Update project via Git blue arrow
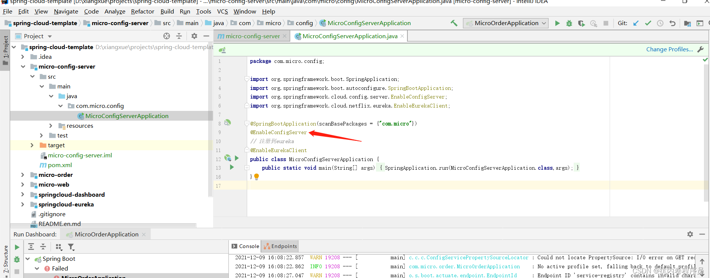 point(636,23)
